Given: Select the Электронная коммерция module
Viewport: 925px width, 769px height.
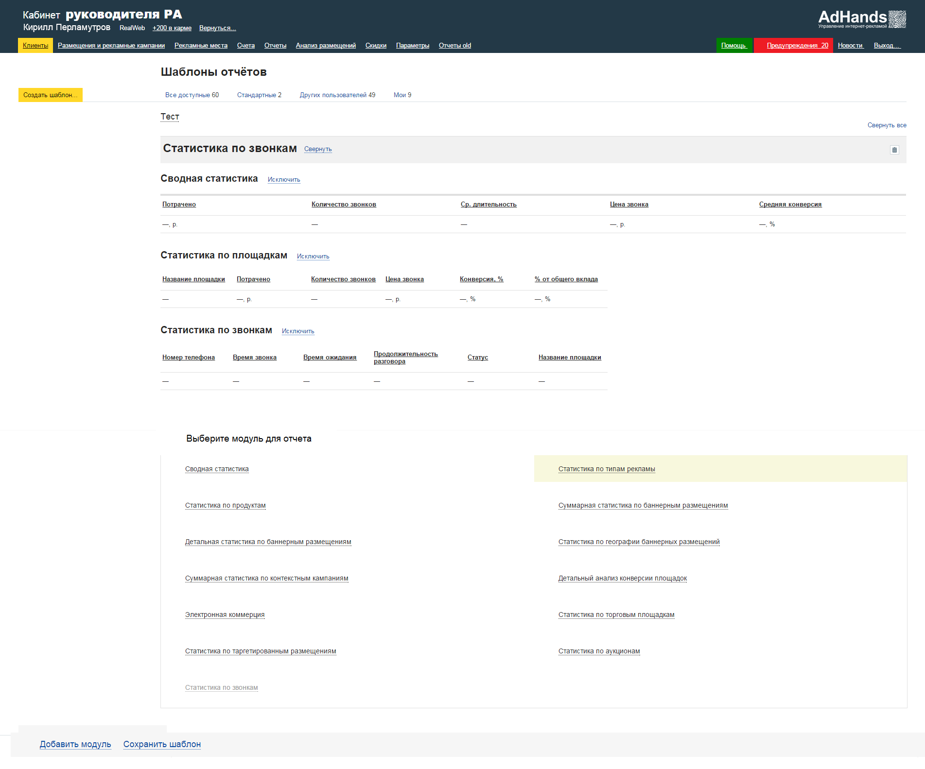Looking at the screenshot, I should pyautogui.click(x=225, y=615).
